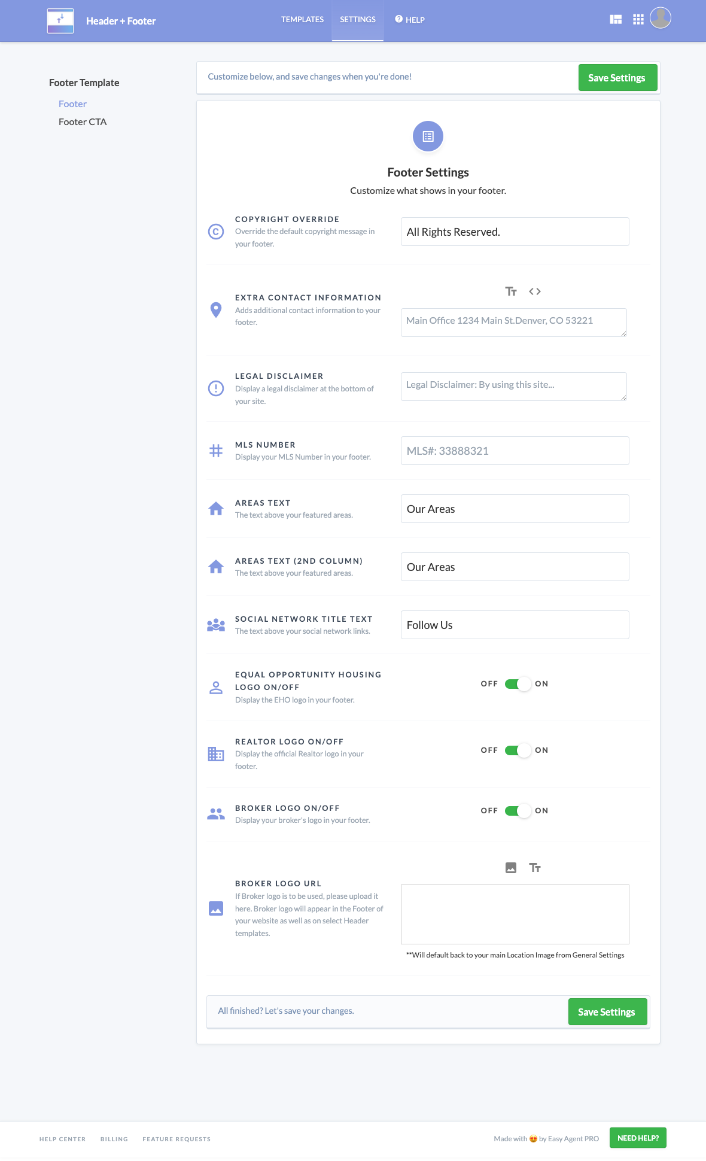Choose text input mode for Broker Logo URL
This screenshot has width=706, height=1161.
535,868
